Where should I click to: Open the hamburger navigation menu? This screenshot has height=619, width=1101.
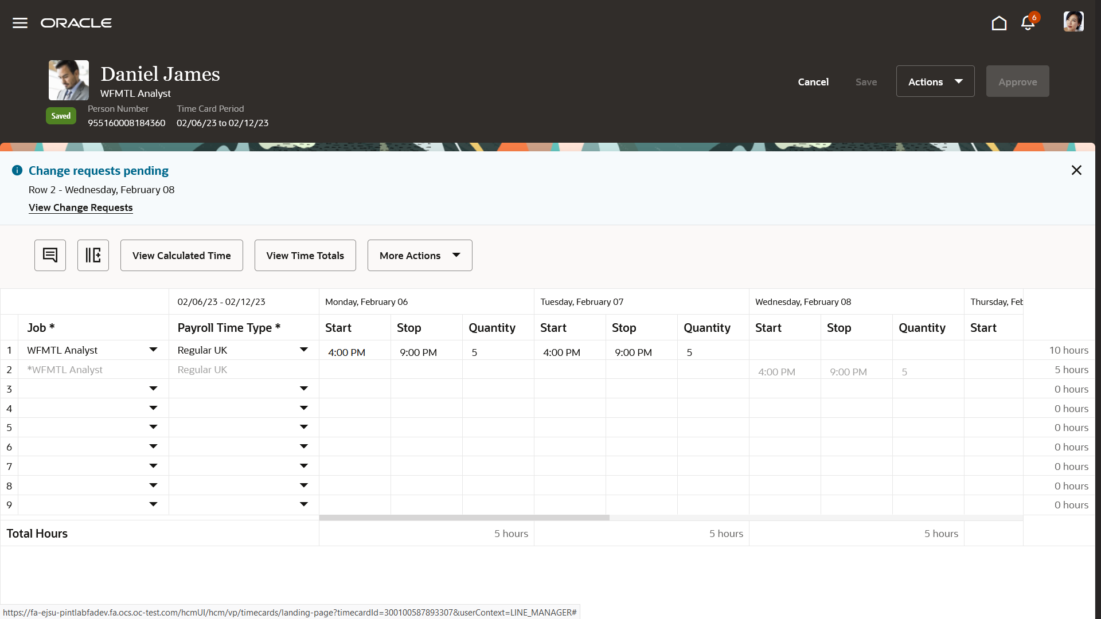click(20, 23)
